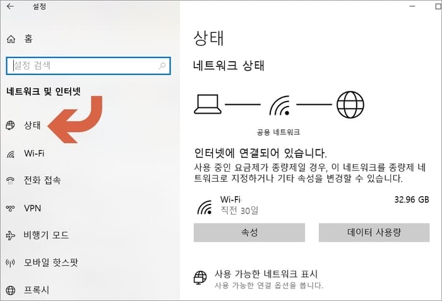
Task: Open the Wi-Fi menu item
Action: pos(34,153)
